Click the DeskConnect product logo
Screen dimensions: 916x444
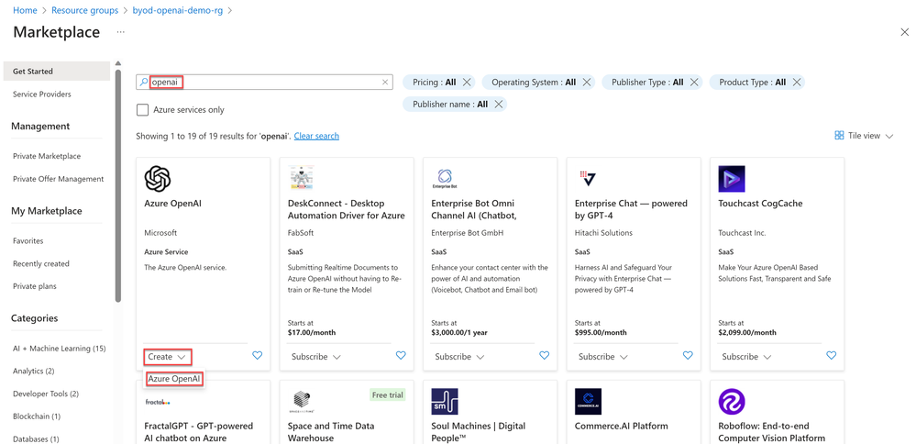(x=301, y=178)
